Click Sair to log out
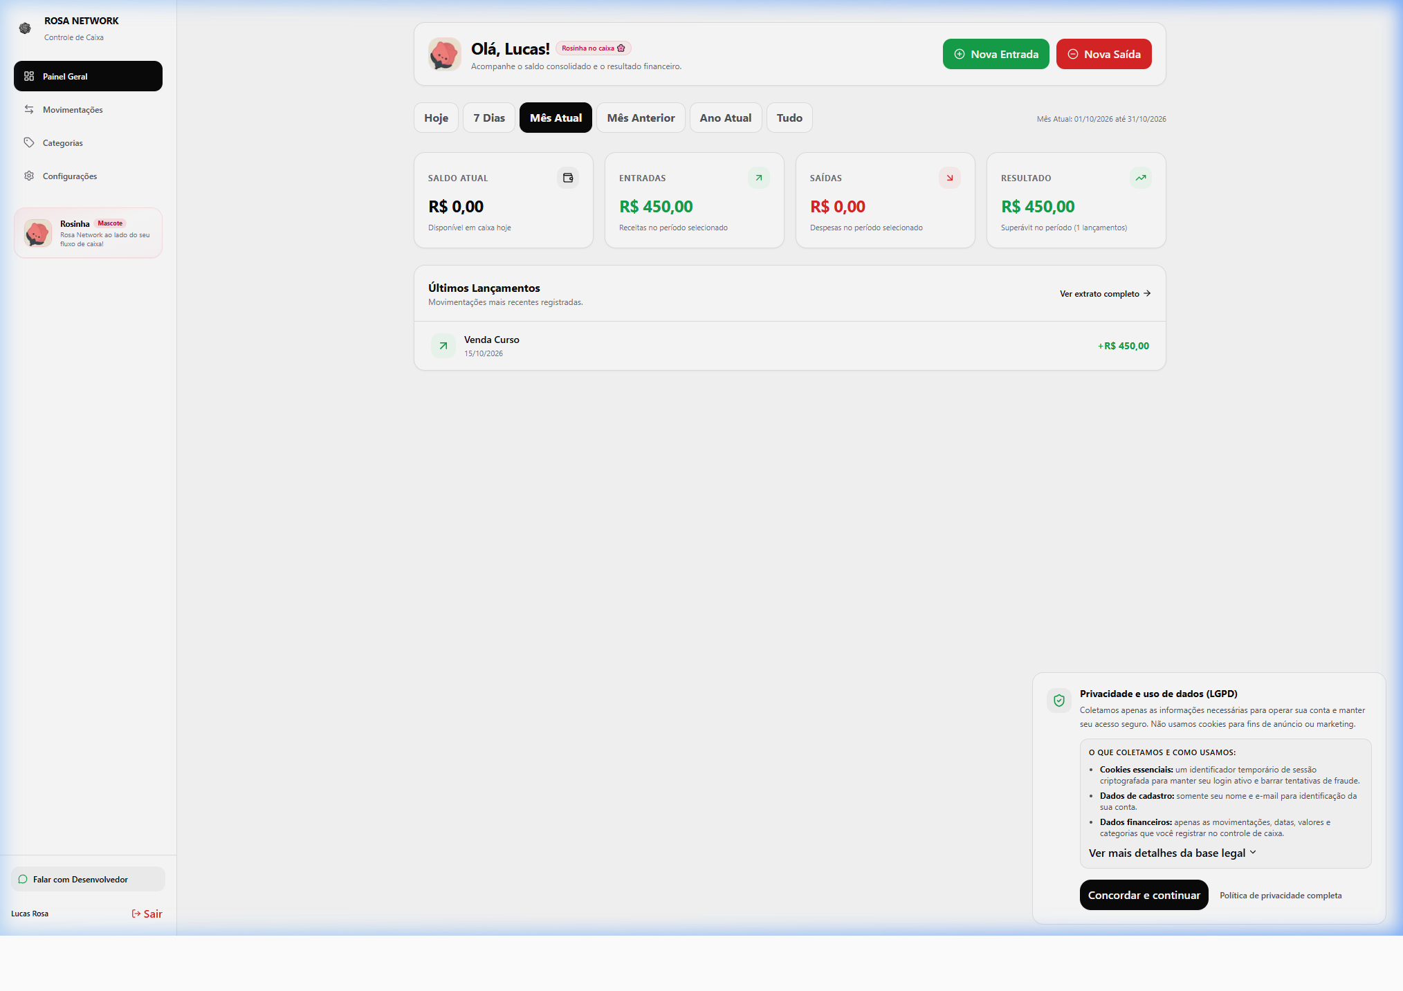 [x=147, y=914]
